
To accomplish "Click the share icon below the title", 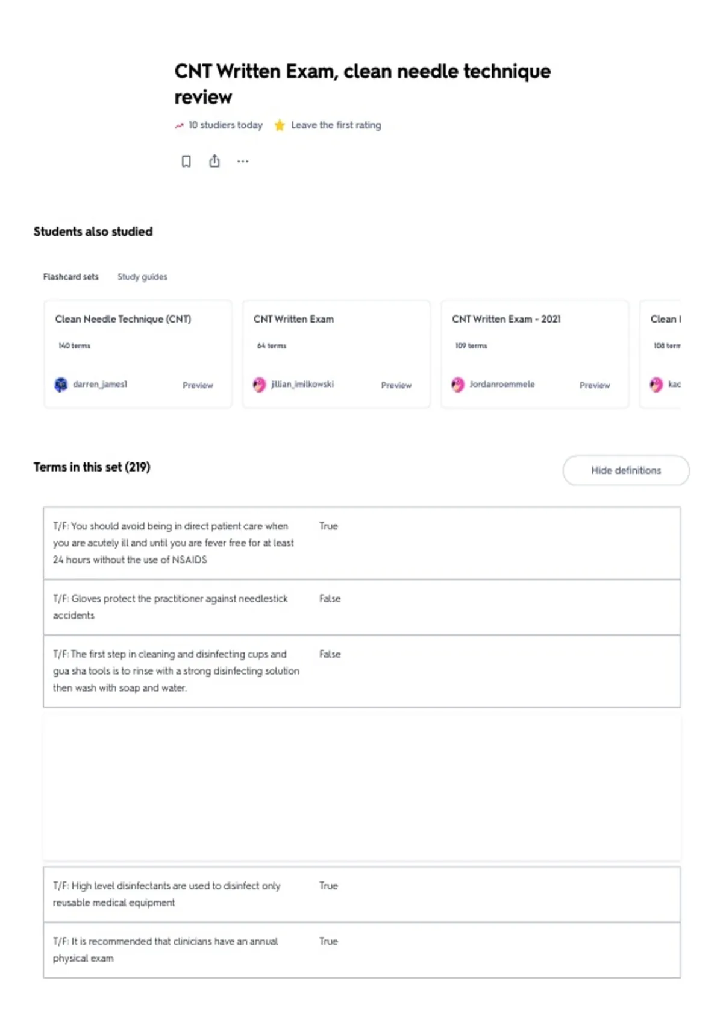I will coord(214,161).
